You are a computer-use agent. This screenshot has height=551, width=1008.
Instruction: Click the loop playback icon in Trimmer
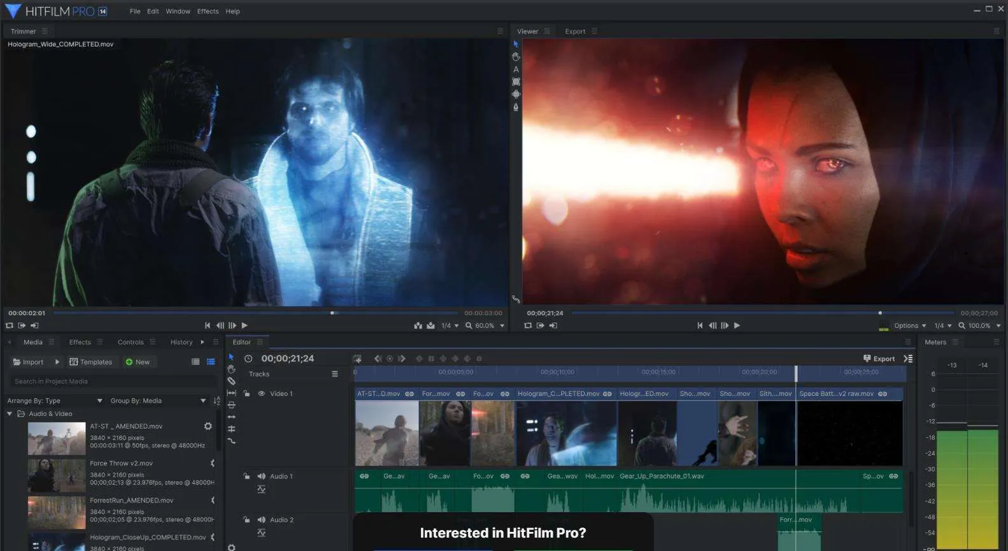[x=10, y=326]
